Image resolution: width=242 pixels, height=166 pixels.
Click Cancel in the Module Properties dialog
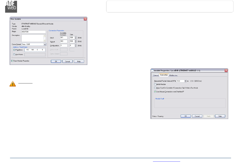197,116
